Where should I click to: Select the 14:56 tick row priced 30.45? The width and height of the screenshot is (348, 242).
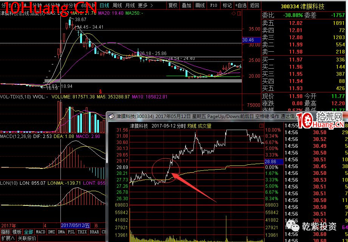(316, 166)
